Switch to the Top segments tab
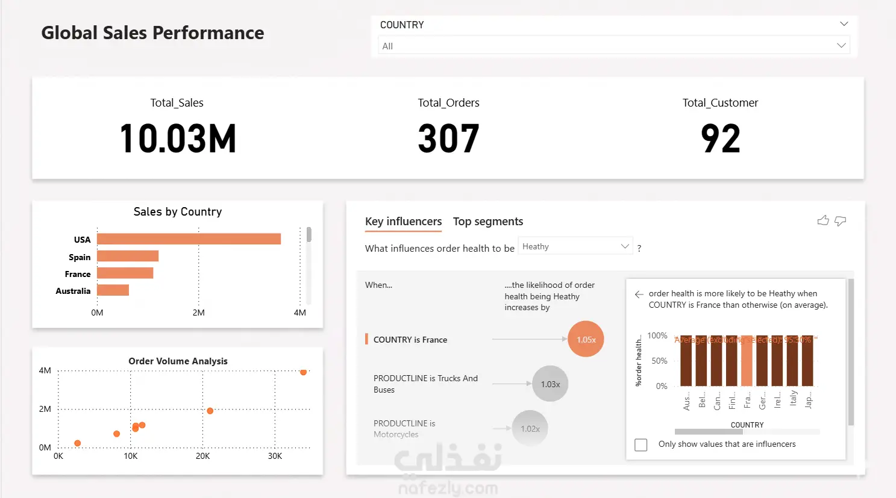This screenshot has height=498, width=896. pyautogui.click(x=488, y=222)
